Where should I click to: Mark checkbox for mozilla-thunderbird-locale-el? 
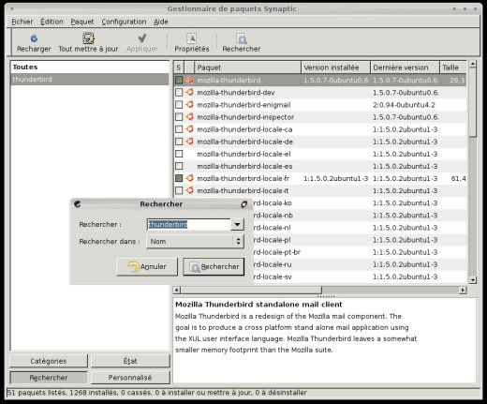[x=179, y=154]
